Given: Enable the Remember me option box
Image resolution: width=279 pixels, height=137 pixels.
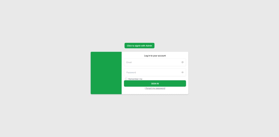Looking at the screenshot, I should 126,79.
